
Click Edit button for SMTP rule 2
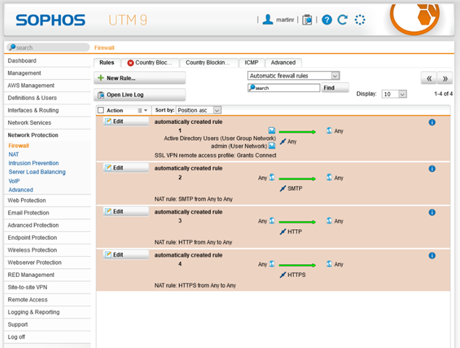(x=126, y=167)
